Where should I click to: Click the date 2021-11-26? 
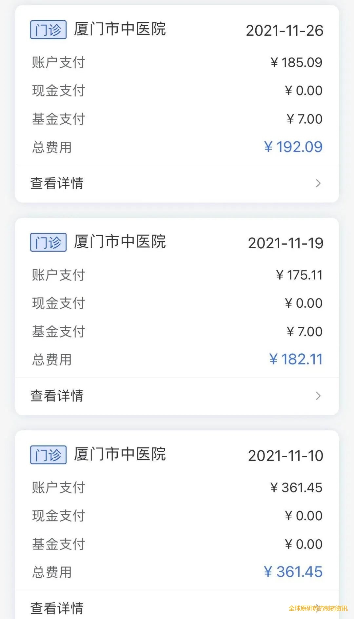(x=285, y=31)
